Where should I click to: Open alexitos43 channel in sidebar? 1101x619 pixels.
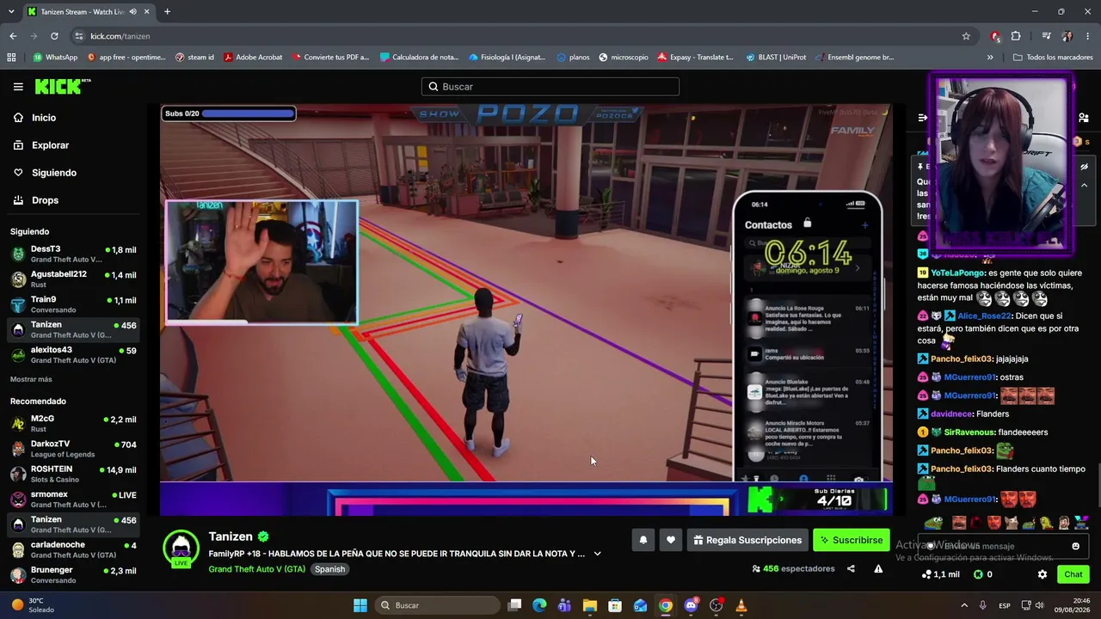click(x=73, y=355)
